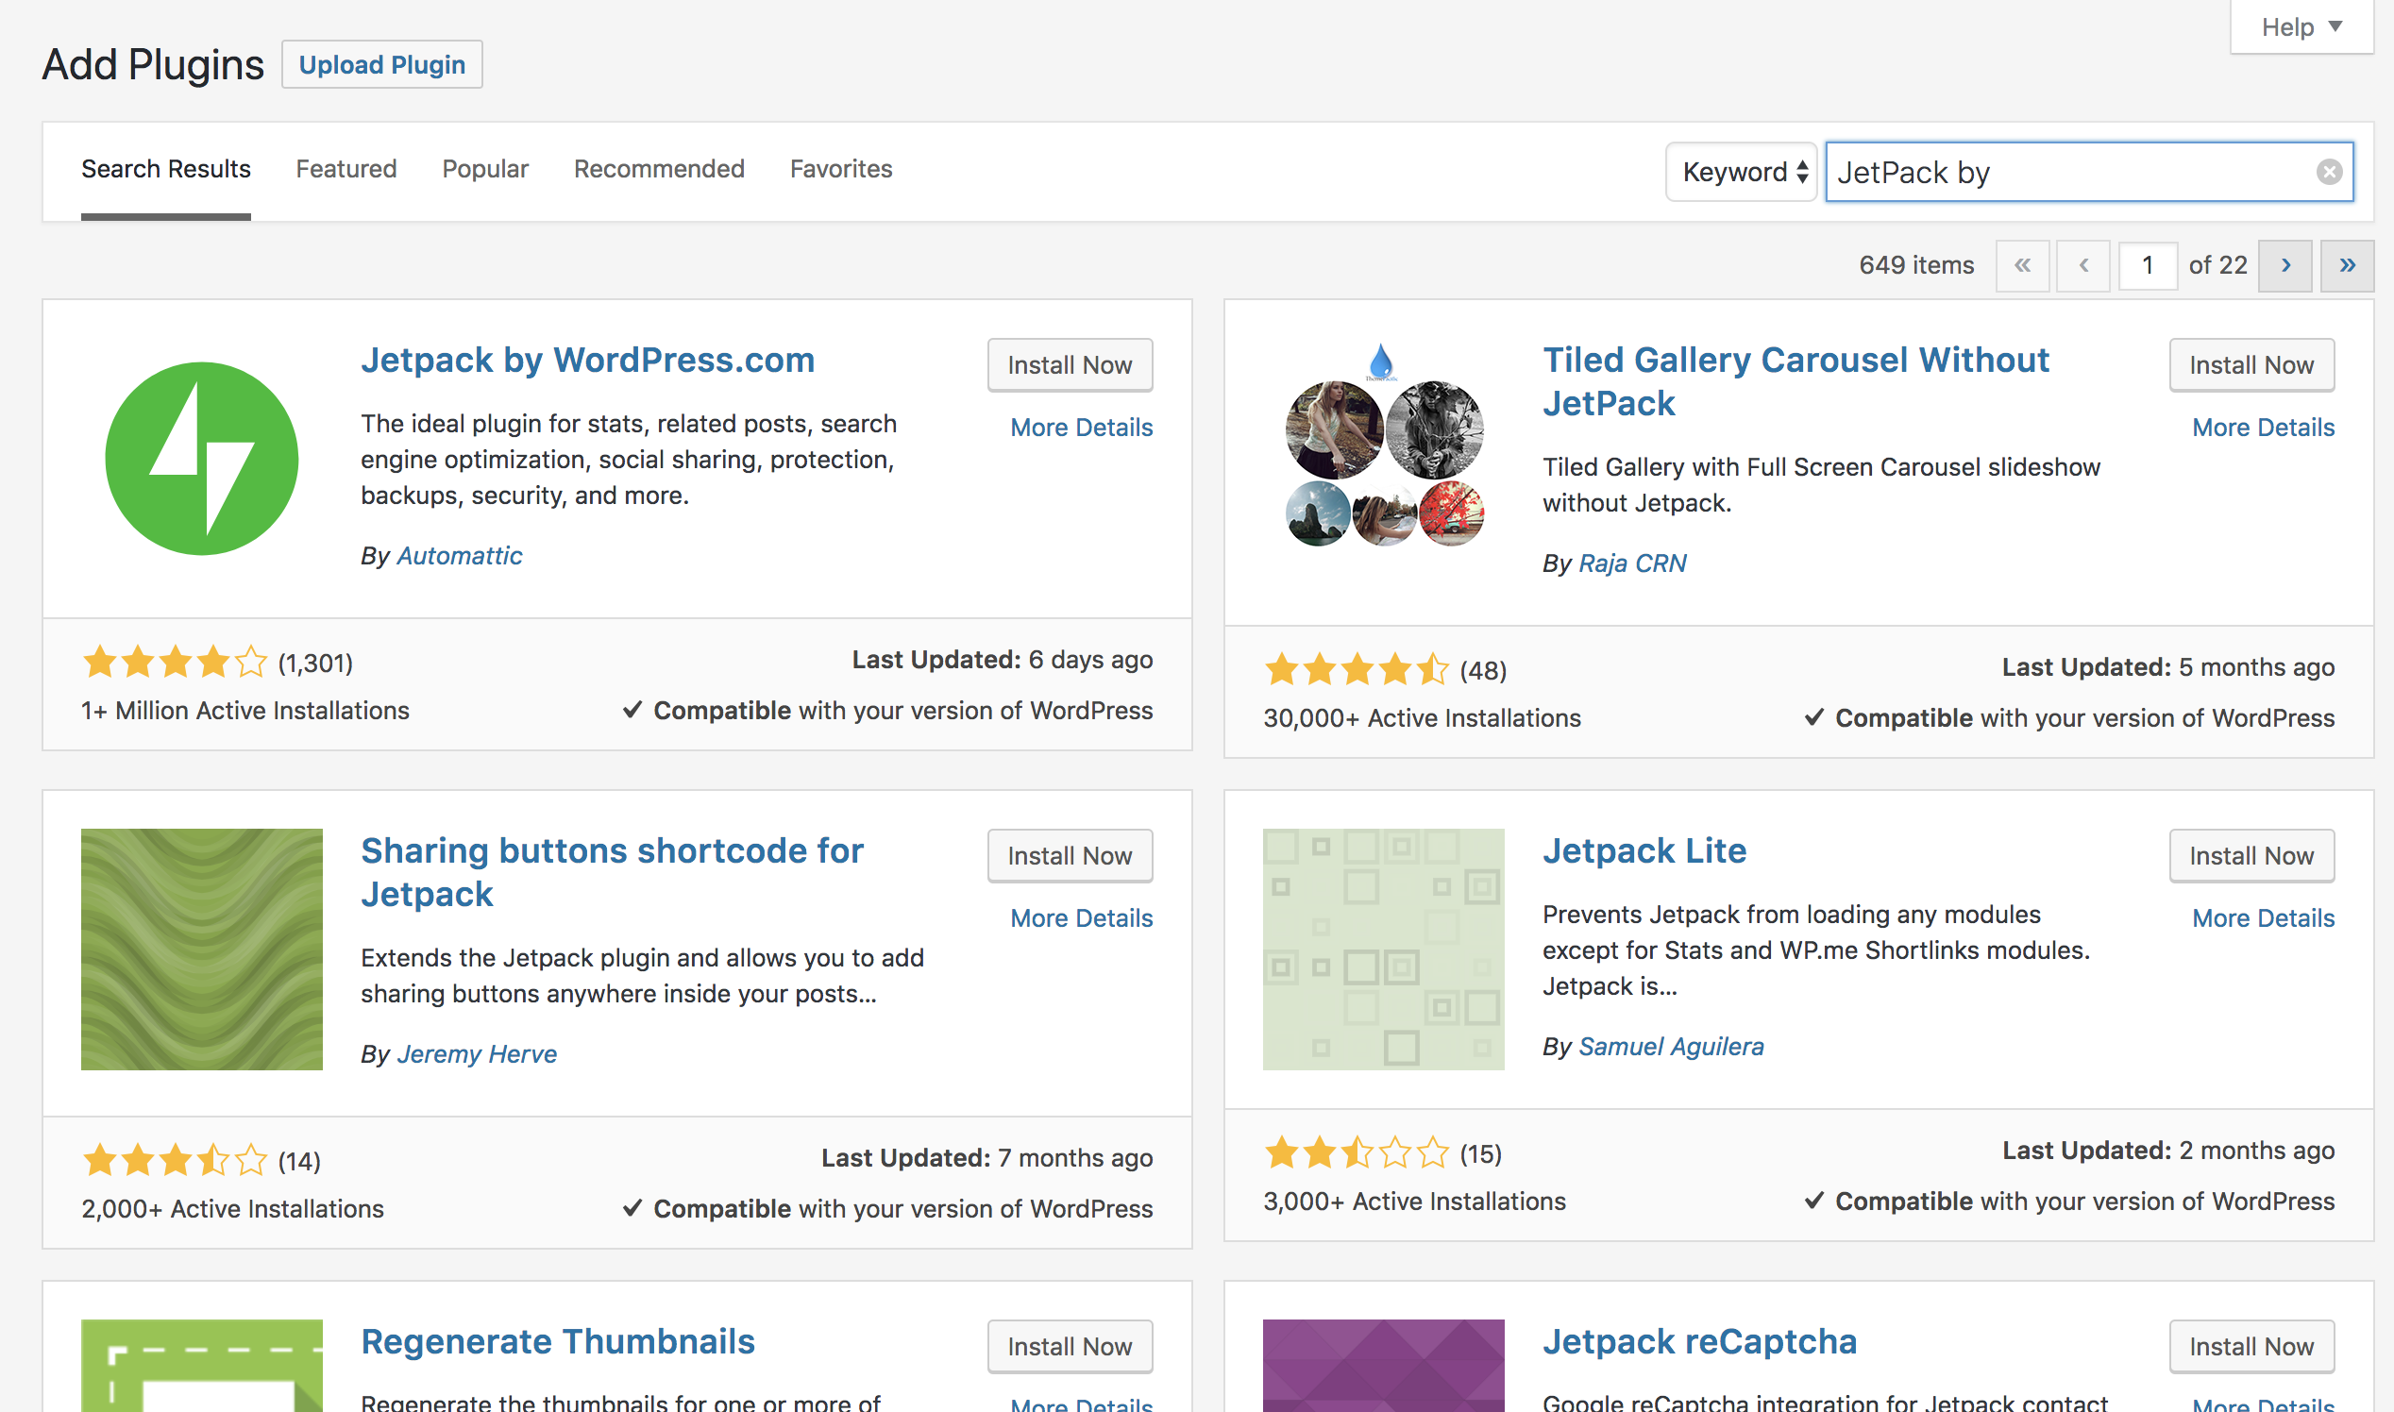Open More Details for Jetpack Lite
The height and width of the screenshot is (1412, 2394).
coord(2264,918)
